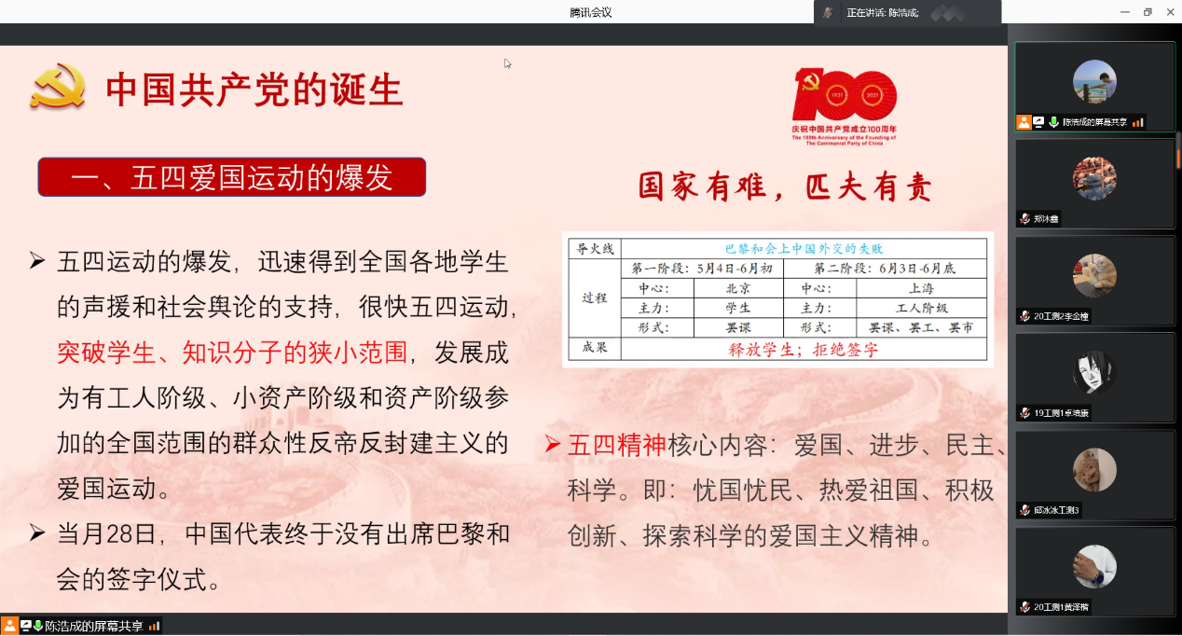Click the bottom-left orange host icon
Screen dimensions: 1182x636
[8, 626]
